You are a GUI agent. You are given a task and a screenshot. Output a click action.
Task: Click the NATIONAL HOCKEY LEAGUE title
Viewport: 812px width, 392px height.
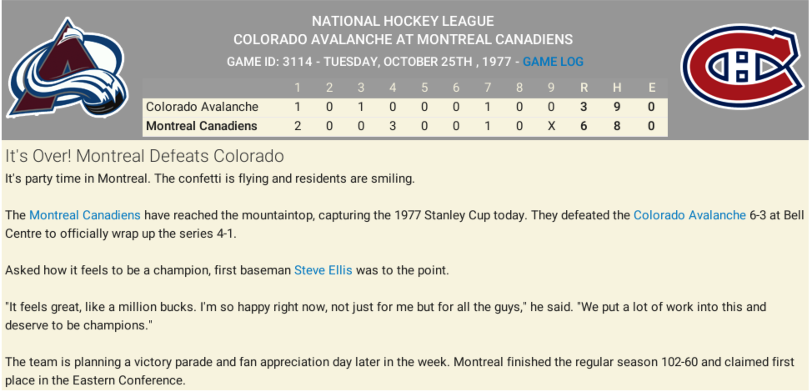[403, 21]
